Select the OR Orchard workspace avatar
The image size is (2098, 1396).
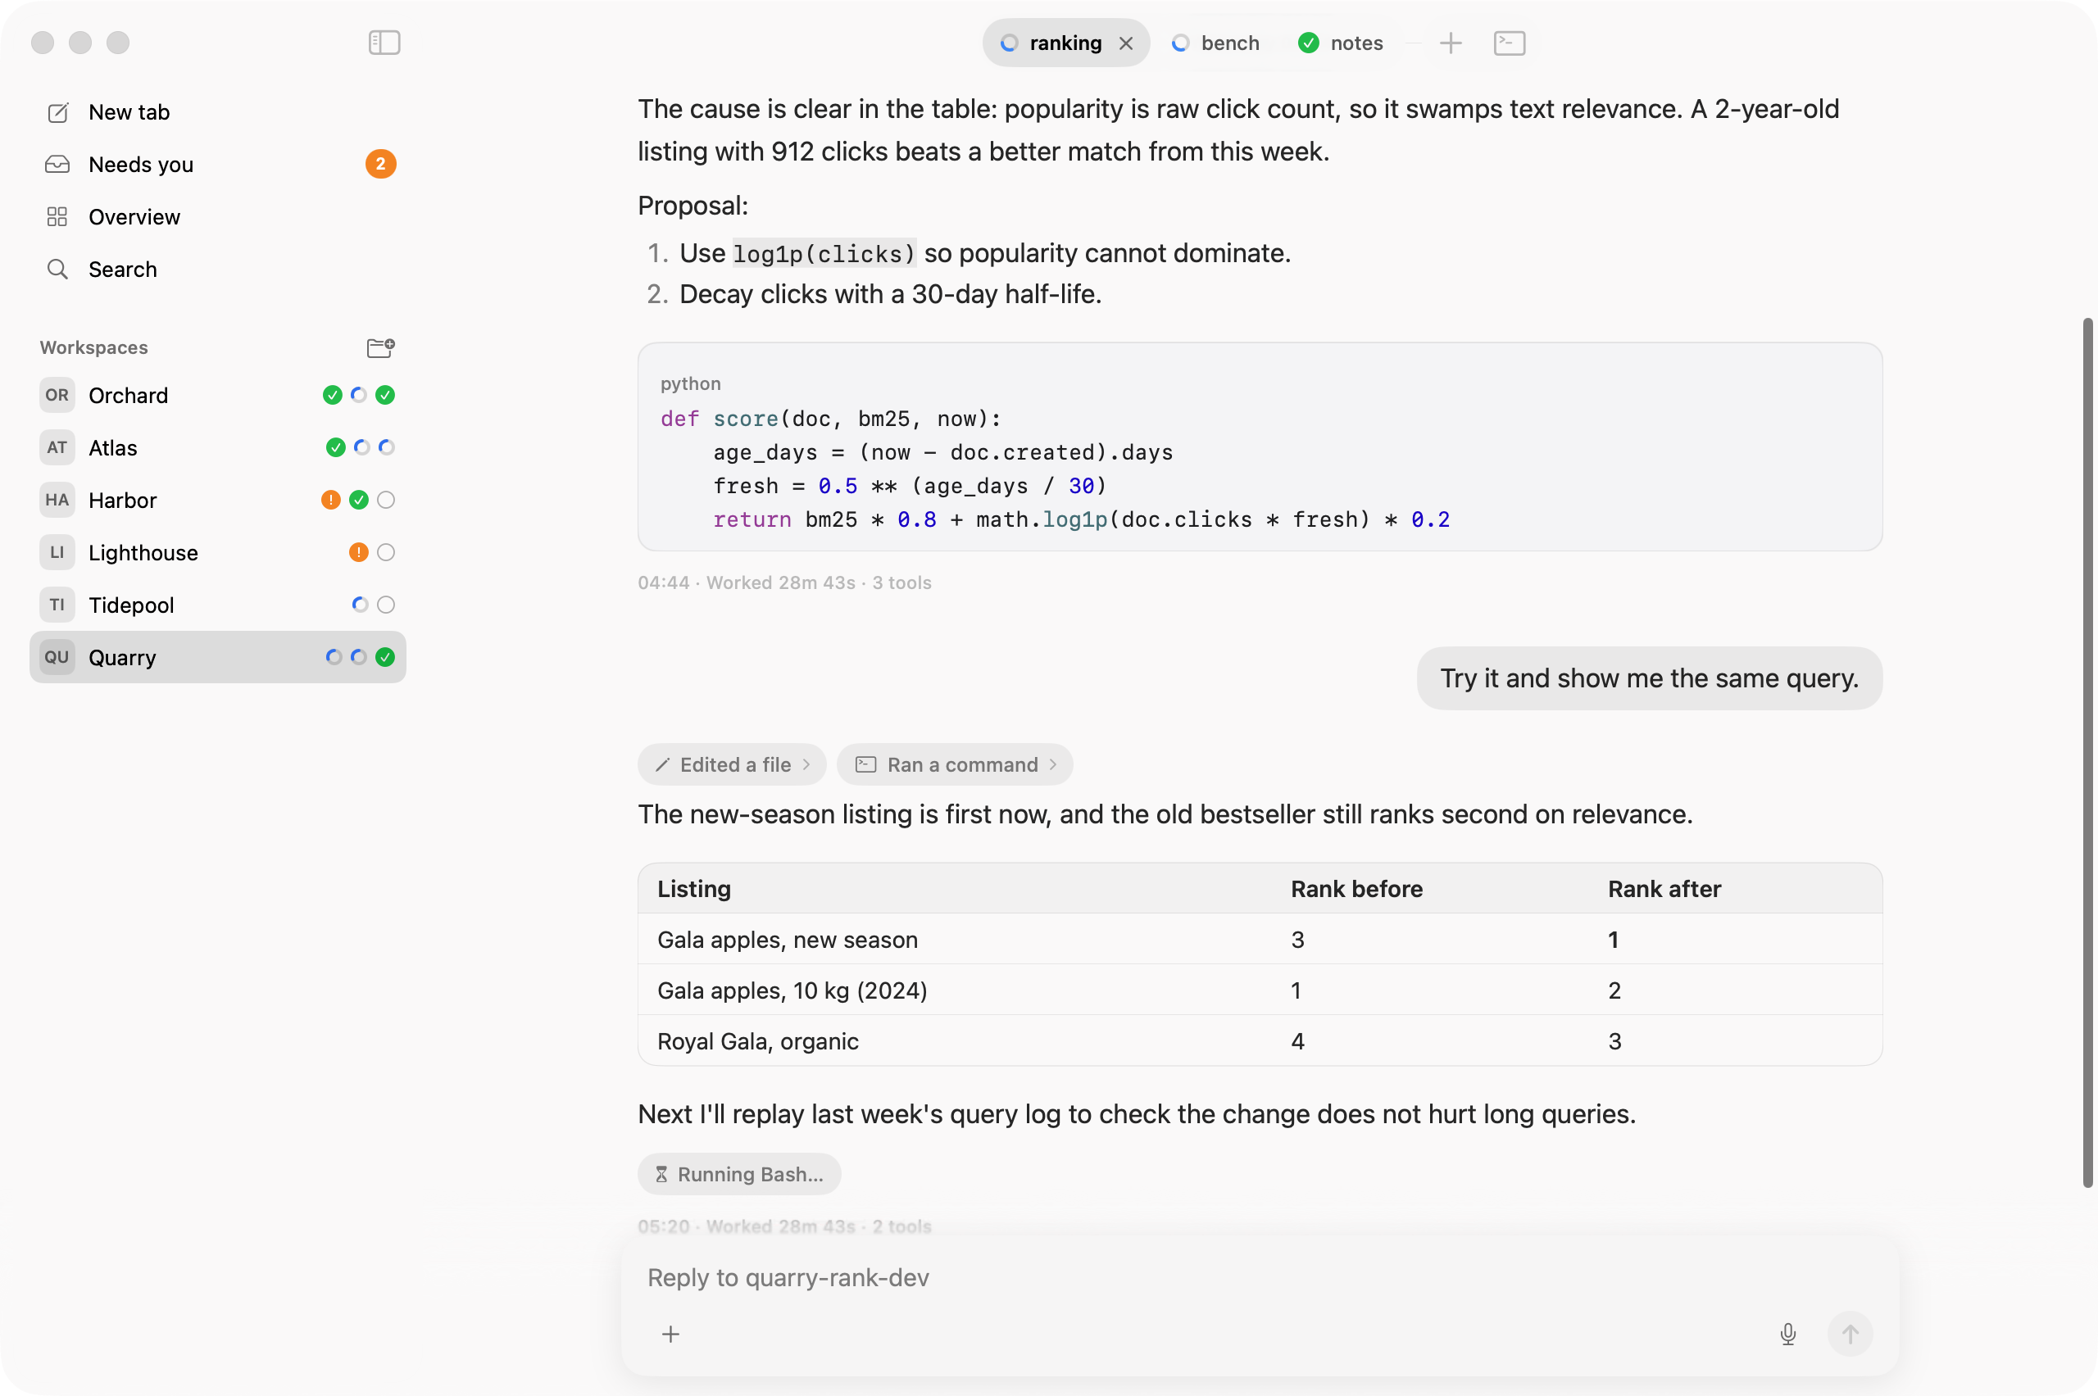coord(57,396)
